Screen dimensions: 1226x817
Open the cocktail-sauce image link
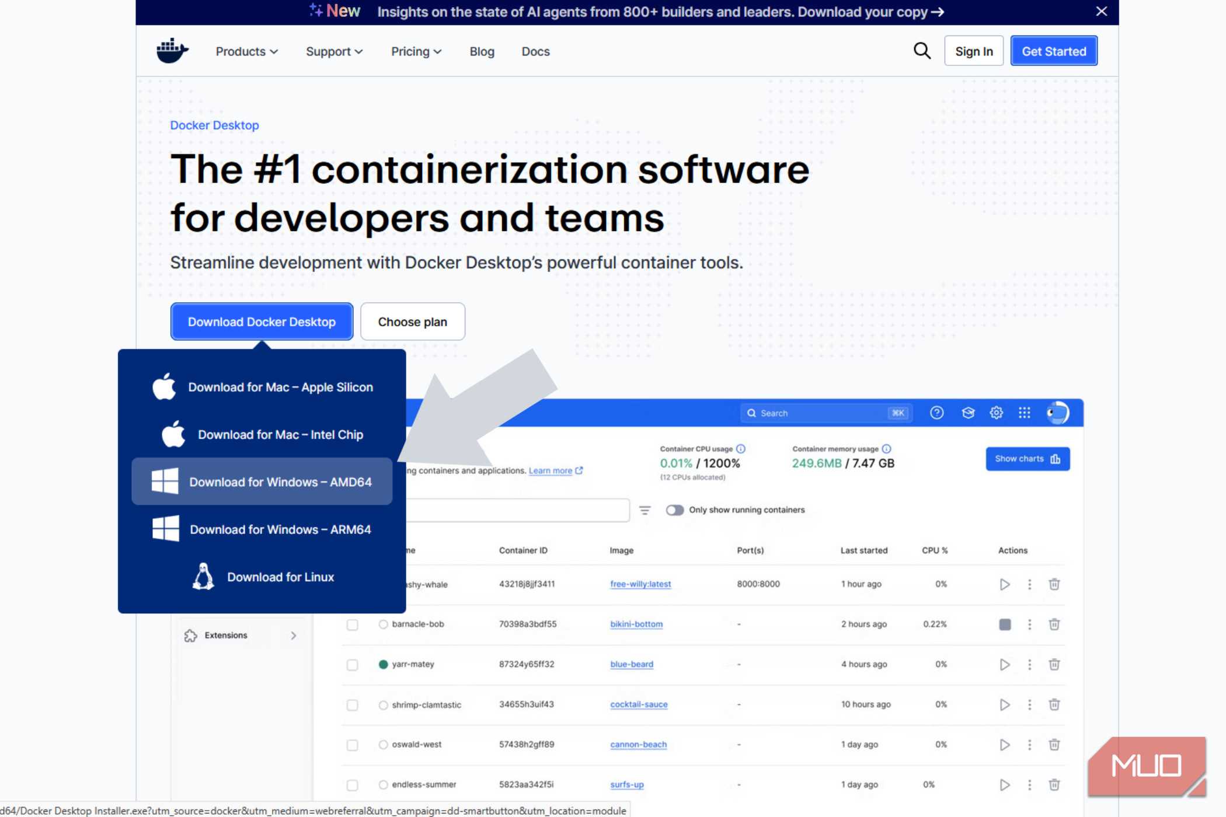(x=639, y=705)
